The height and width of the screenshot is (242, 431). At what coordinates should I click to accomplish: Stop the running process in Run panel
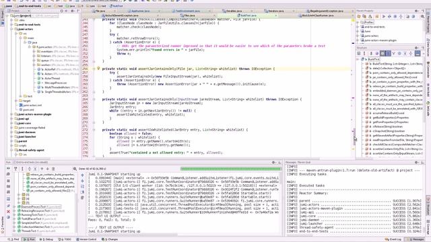point(8,181)
